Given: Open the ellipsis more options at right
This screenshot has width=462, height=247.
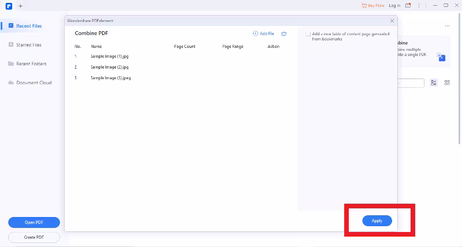Looking at the screenshot, I should (447, 26).
